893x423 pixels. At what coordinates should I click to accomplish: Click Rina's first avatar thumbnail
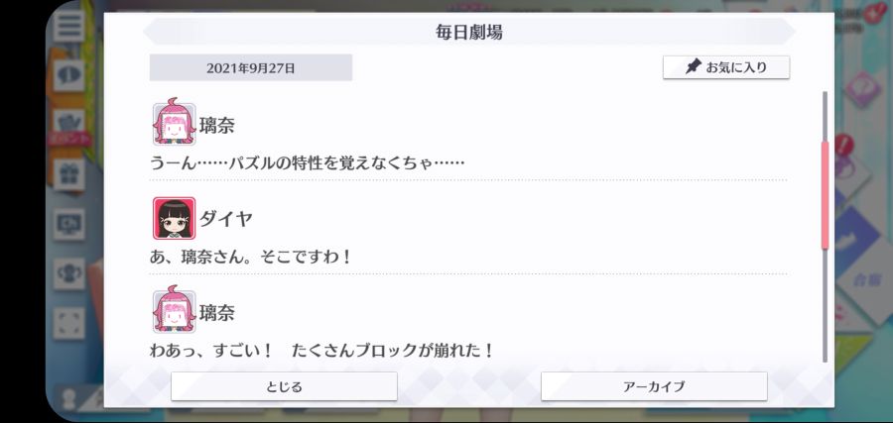point(174,122)
